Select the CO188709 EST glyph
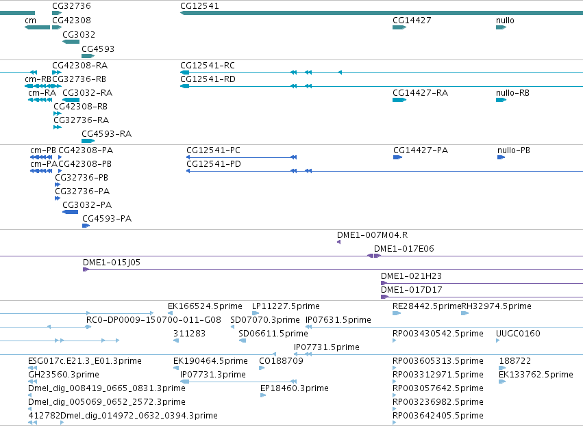 pyautogui.click(x=262, y=368)
